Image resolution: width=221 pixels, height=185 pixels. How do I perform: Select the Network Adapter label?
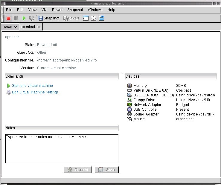pos(147,105)
